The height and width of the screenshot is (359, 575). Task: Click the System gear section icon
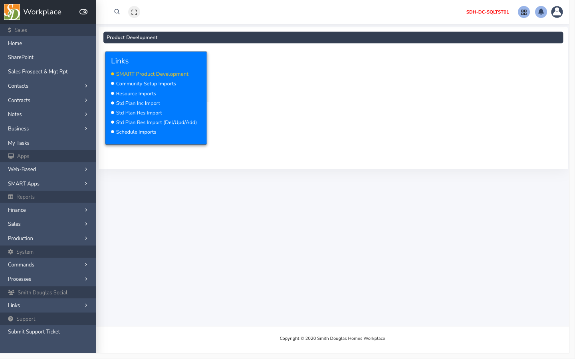(11, 252)
